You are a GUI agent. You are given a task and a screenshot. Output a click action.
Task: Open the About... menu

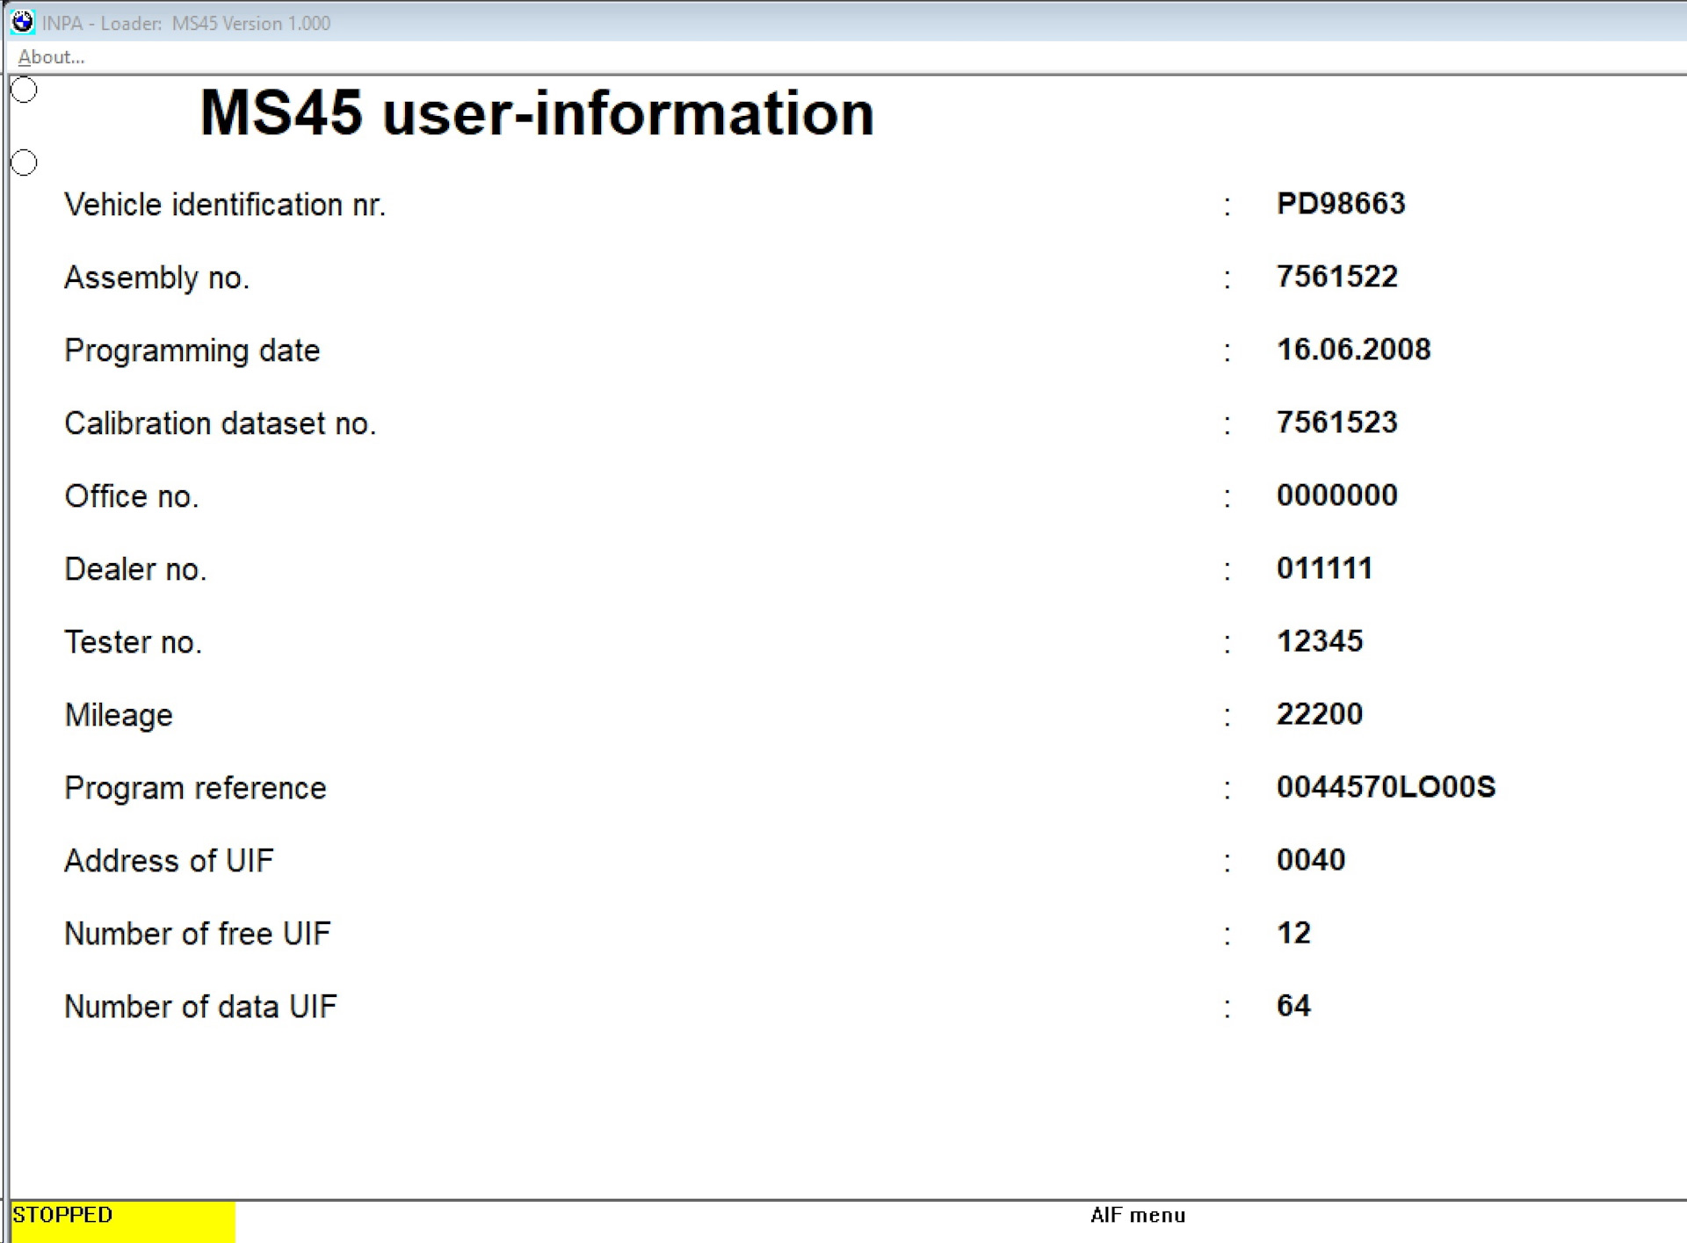51,57
